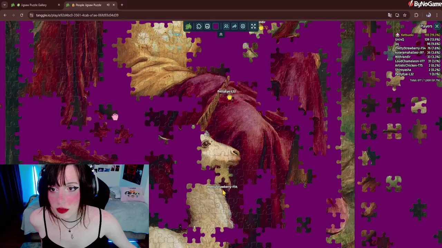This screenshot has width=442, height=248.
Task: View site information icon in address bar
Action: pyautogui.click(x=31, y=15)
